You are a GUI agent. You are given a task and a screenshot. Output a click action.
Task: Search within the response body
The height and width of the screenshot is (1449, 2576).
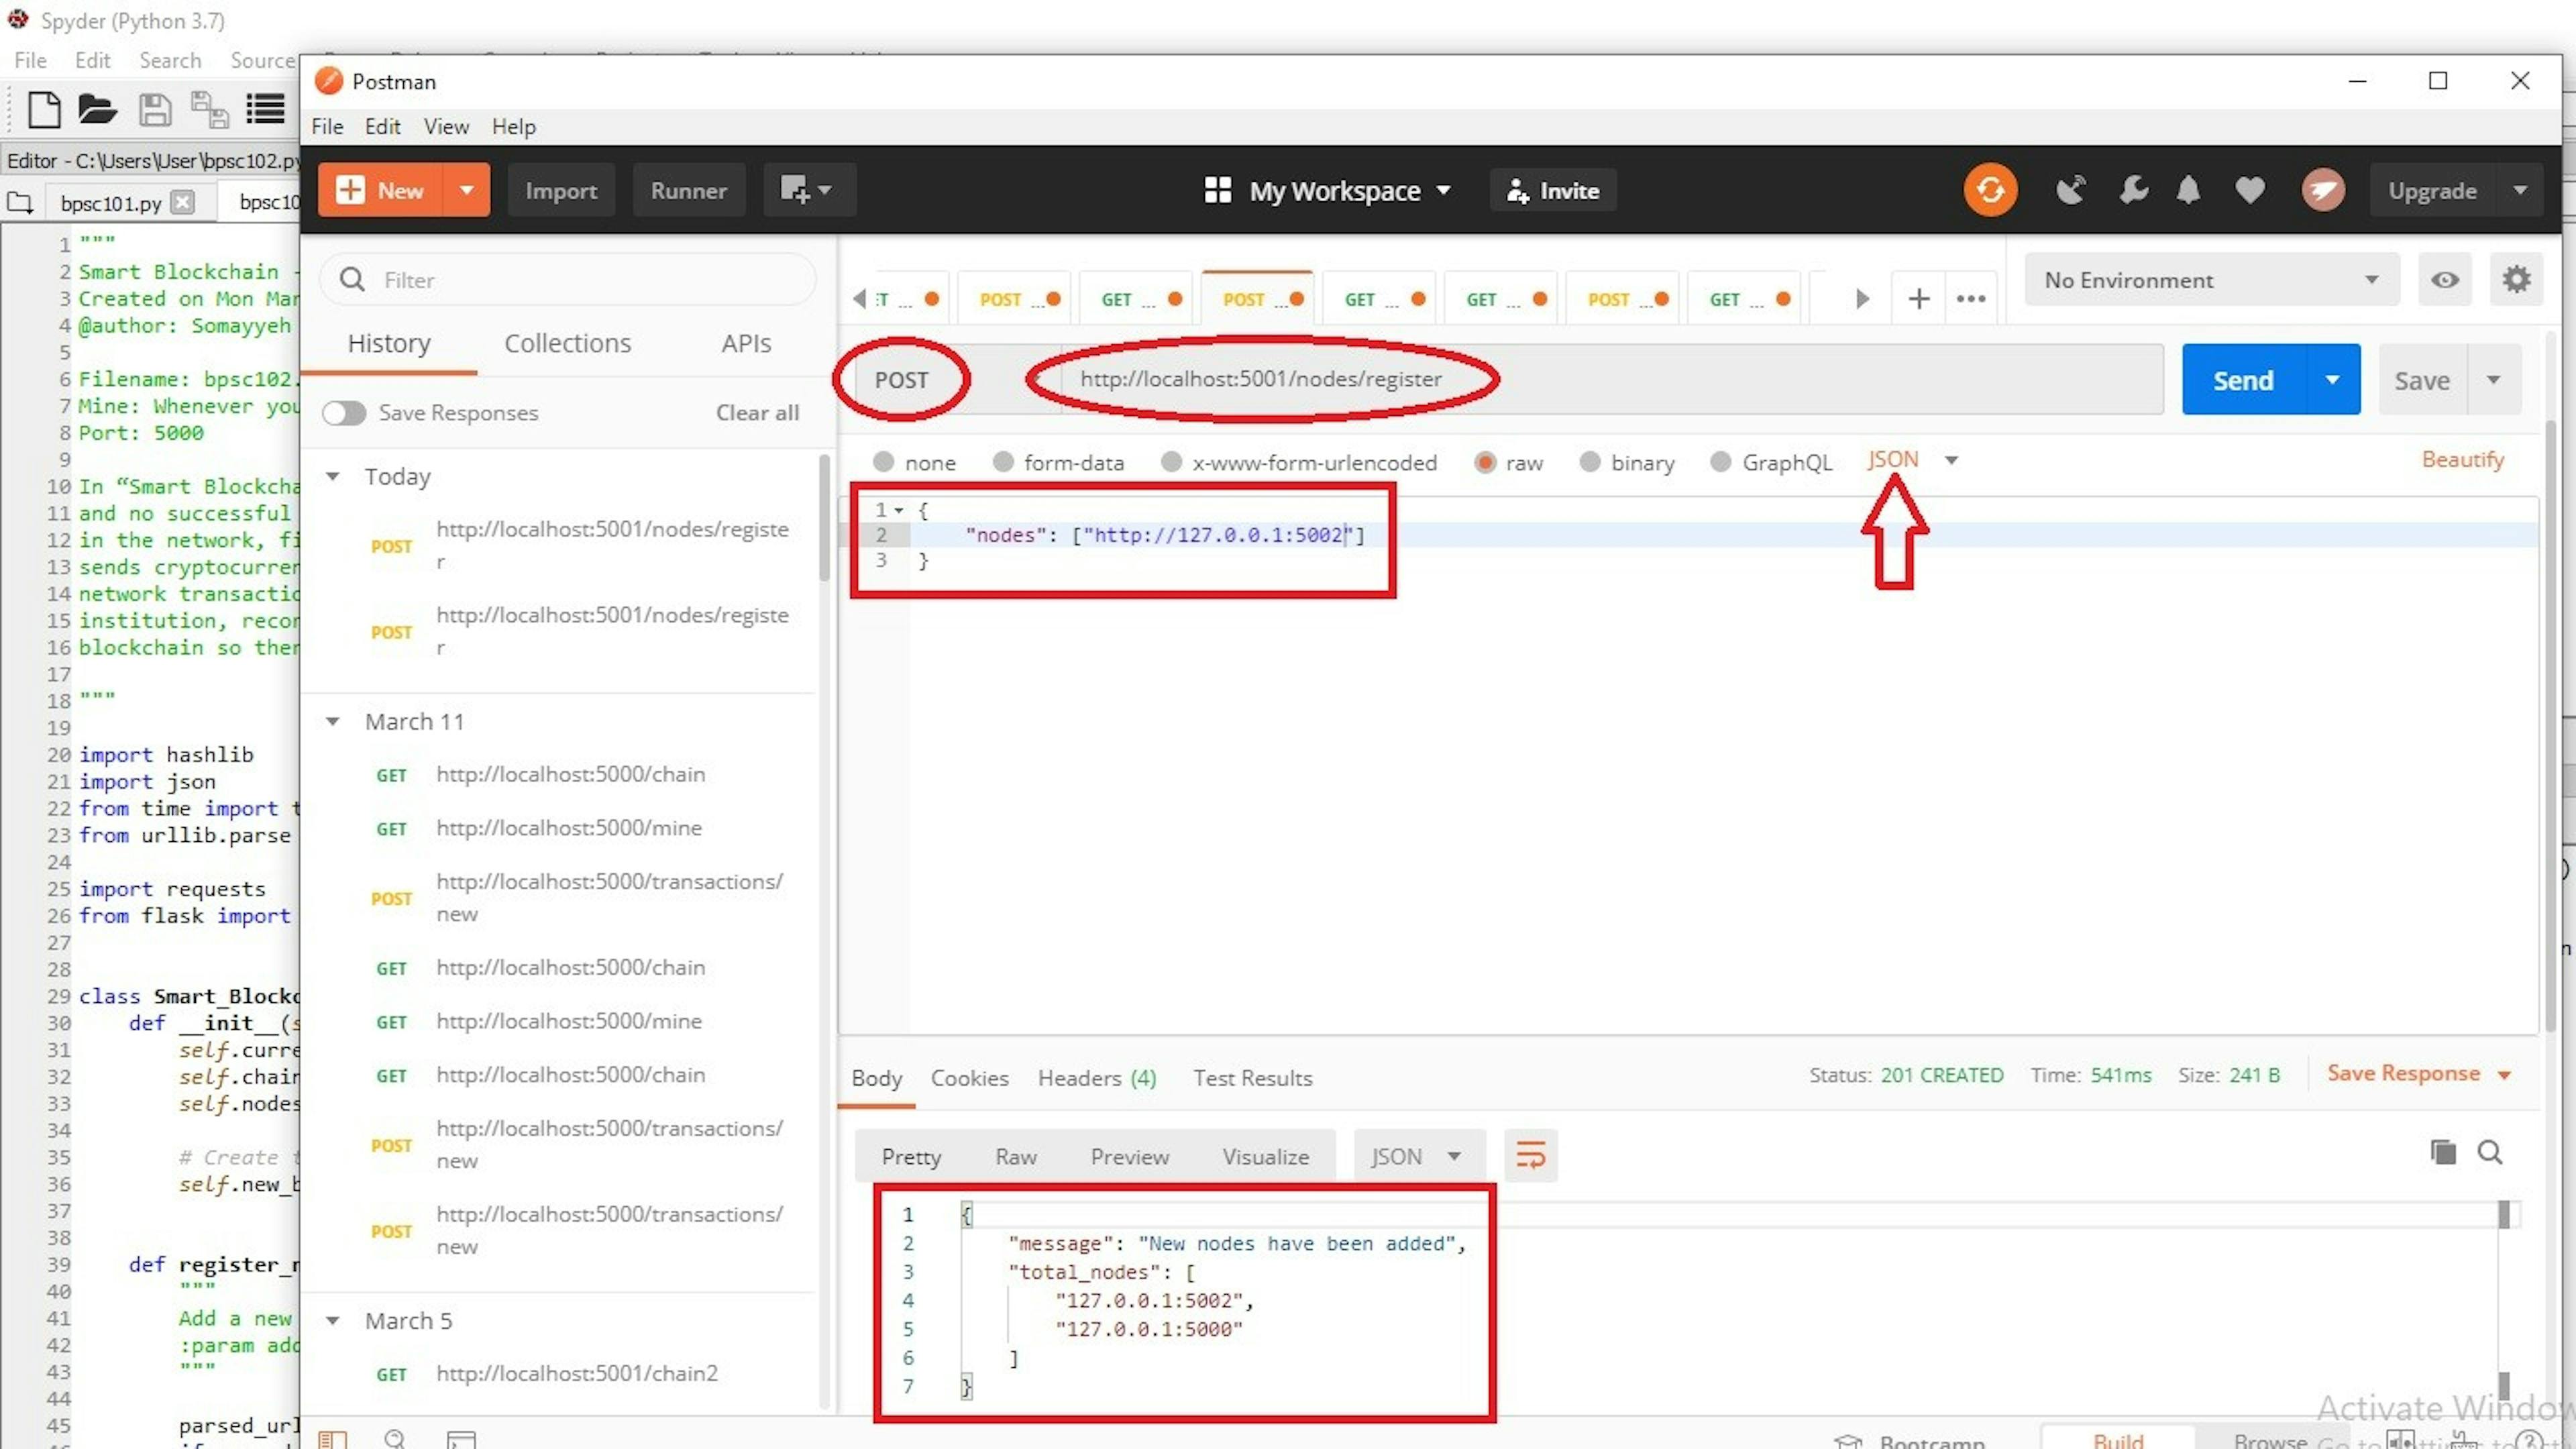click(2490, 1153)
